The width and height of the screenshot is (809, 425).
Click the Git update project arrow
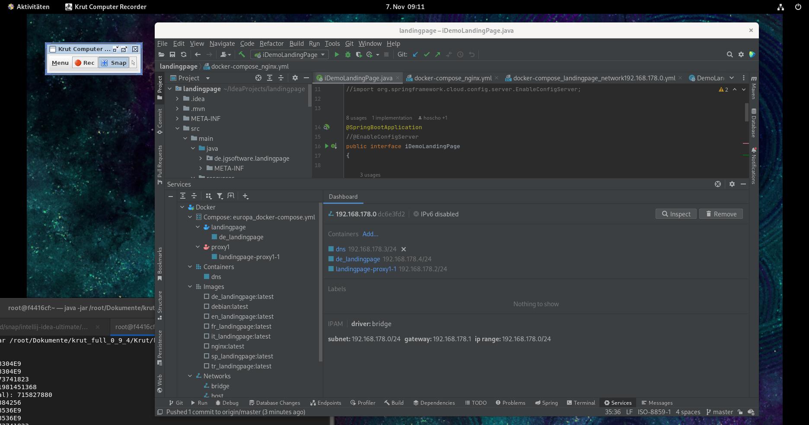pyautogui.click(x=415, y=54)
